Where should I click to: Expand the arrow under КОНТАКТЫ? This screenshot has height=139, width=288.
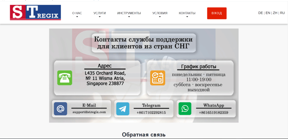tap(187, 17)
